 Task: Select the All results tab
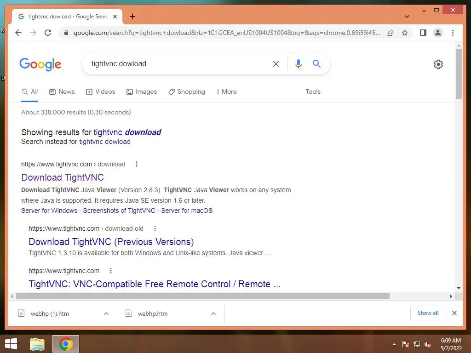(x=29, y=92)
